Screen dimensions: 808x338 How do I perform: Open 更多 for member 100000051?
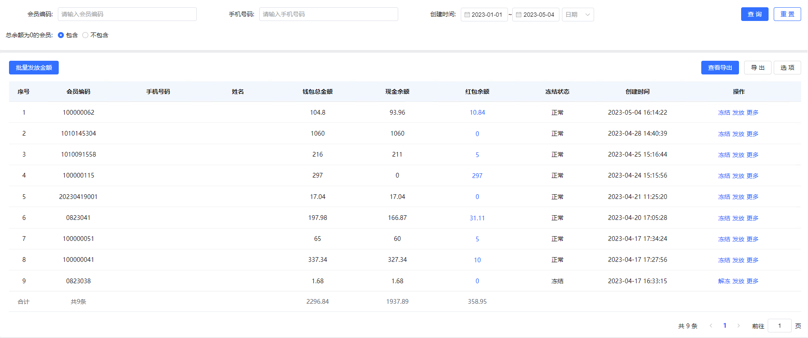point(752,239)
